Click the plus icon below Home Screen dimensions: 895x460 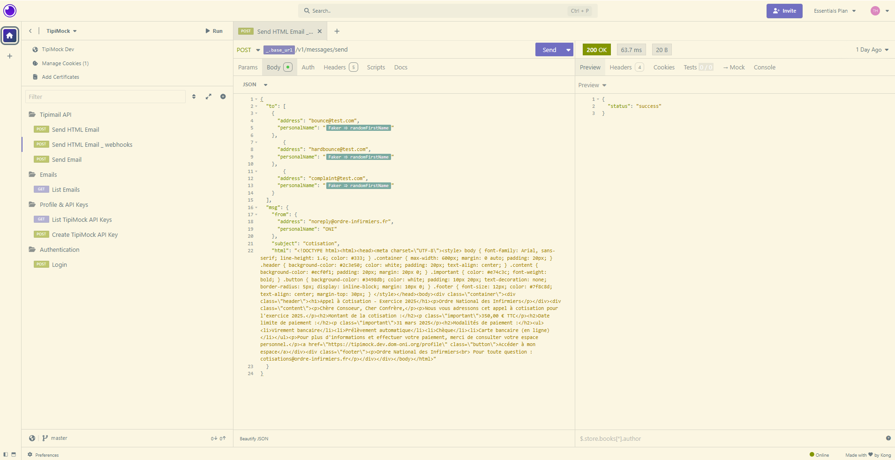pyautogui.click(x=10, y=56)
